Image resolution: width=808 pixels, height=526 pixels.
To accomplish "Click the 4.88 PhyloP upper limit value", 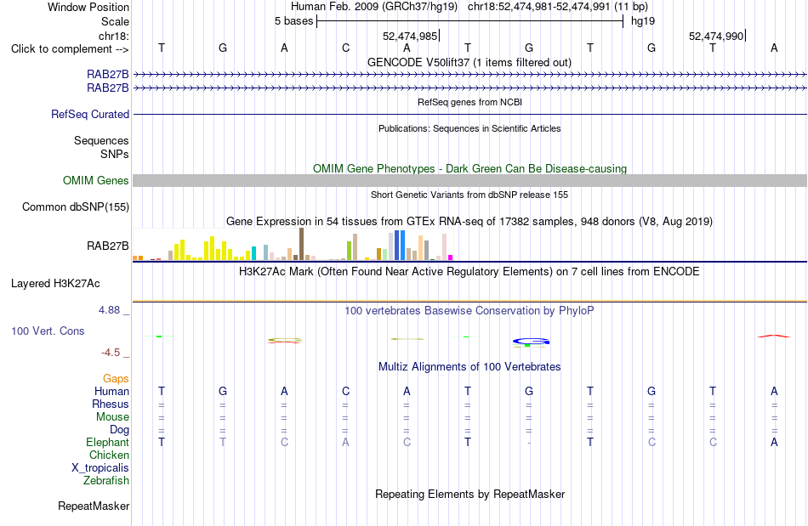I will point(109,310).
